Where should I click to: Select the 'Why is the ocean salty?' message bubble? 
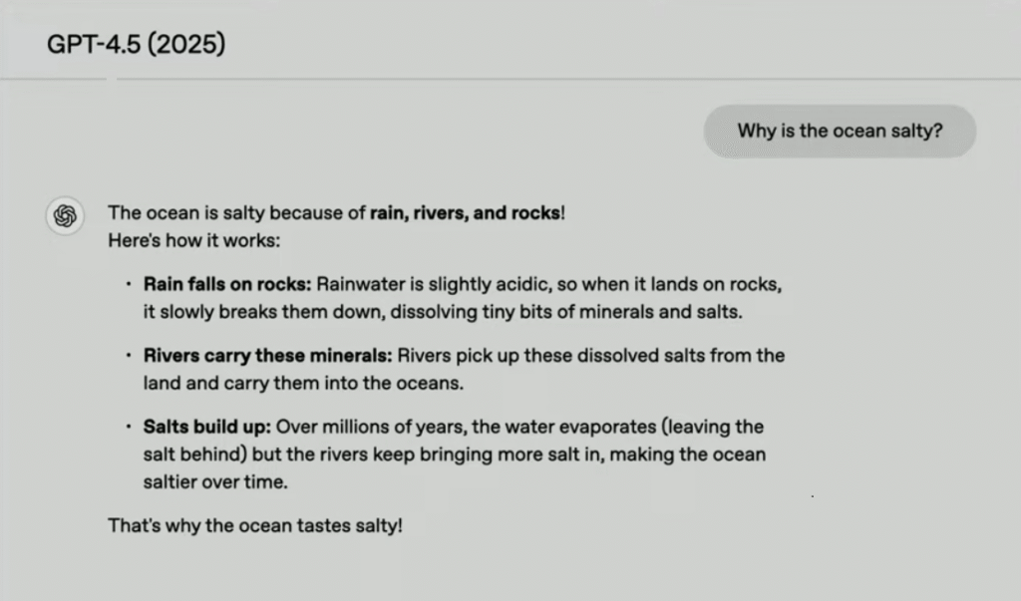click(840, 131)
